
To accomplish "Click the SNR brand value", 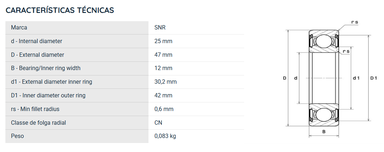I will (160, 28).
